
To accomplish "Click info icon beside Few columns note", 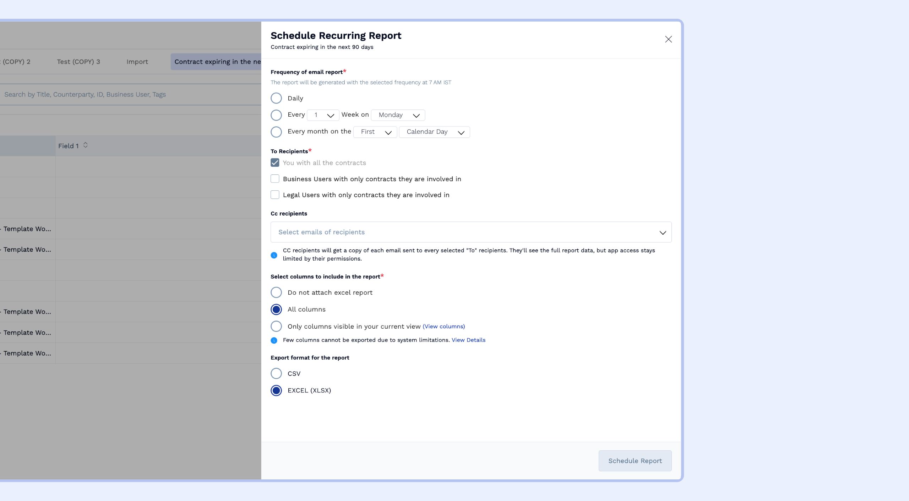I will [274, 340].
